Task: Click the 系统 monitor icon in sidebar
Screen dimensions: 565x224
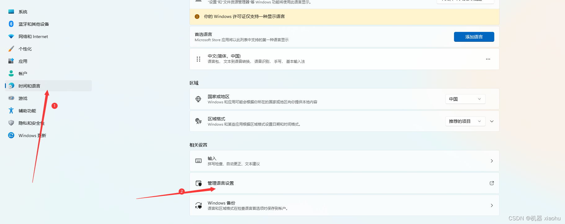Action: tap(11, 11)
